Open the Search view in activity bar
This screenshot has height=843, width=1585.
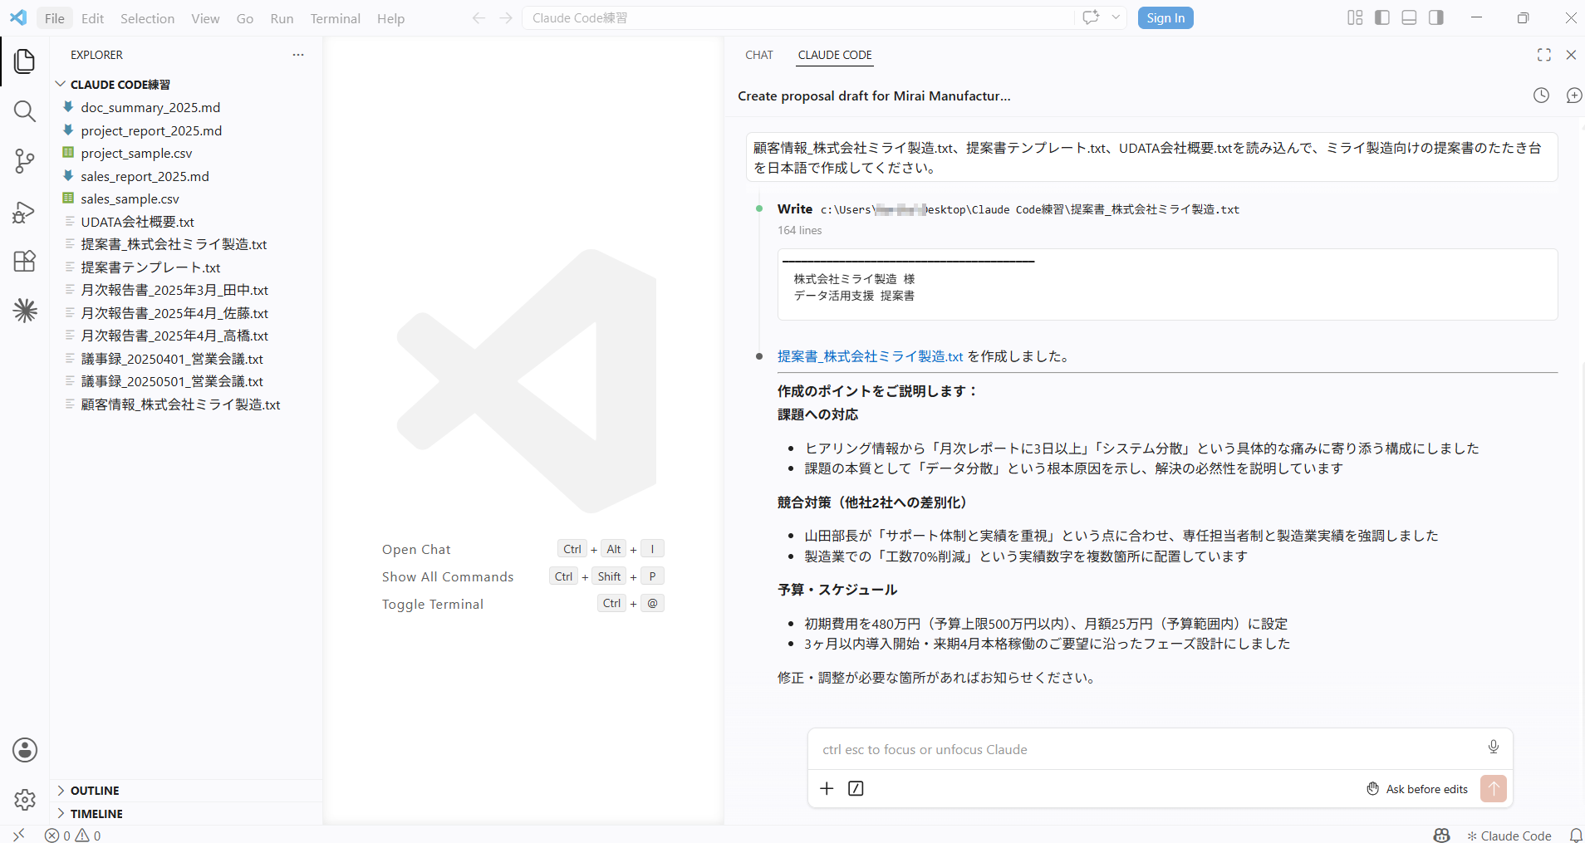(x=25, y=111)
